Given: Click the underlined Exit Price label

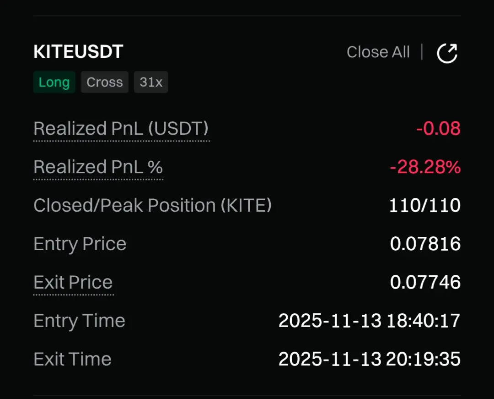Looking at the screenshot, I should [73, 282].
